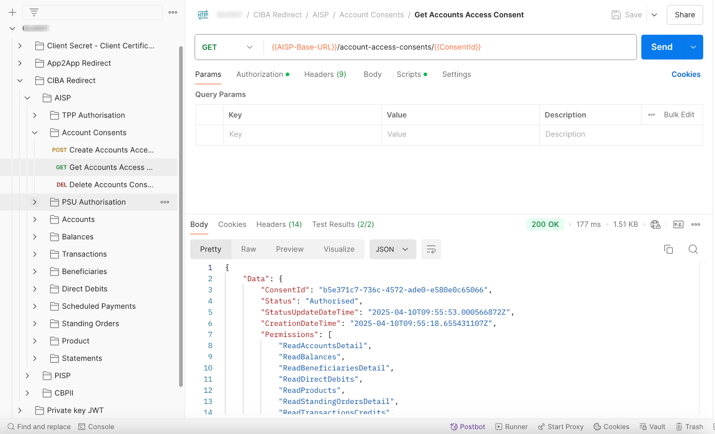Toggle the word wrap lines icon
The height and width of the screenshot is (434, 715).
pos(431,249)
